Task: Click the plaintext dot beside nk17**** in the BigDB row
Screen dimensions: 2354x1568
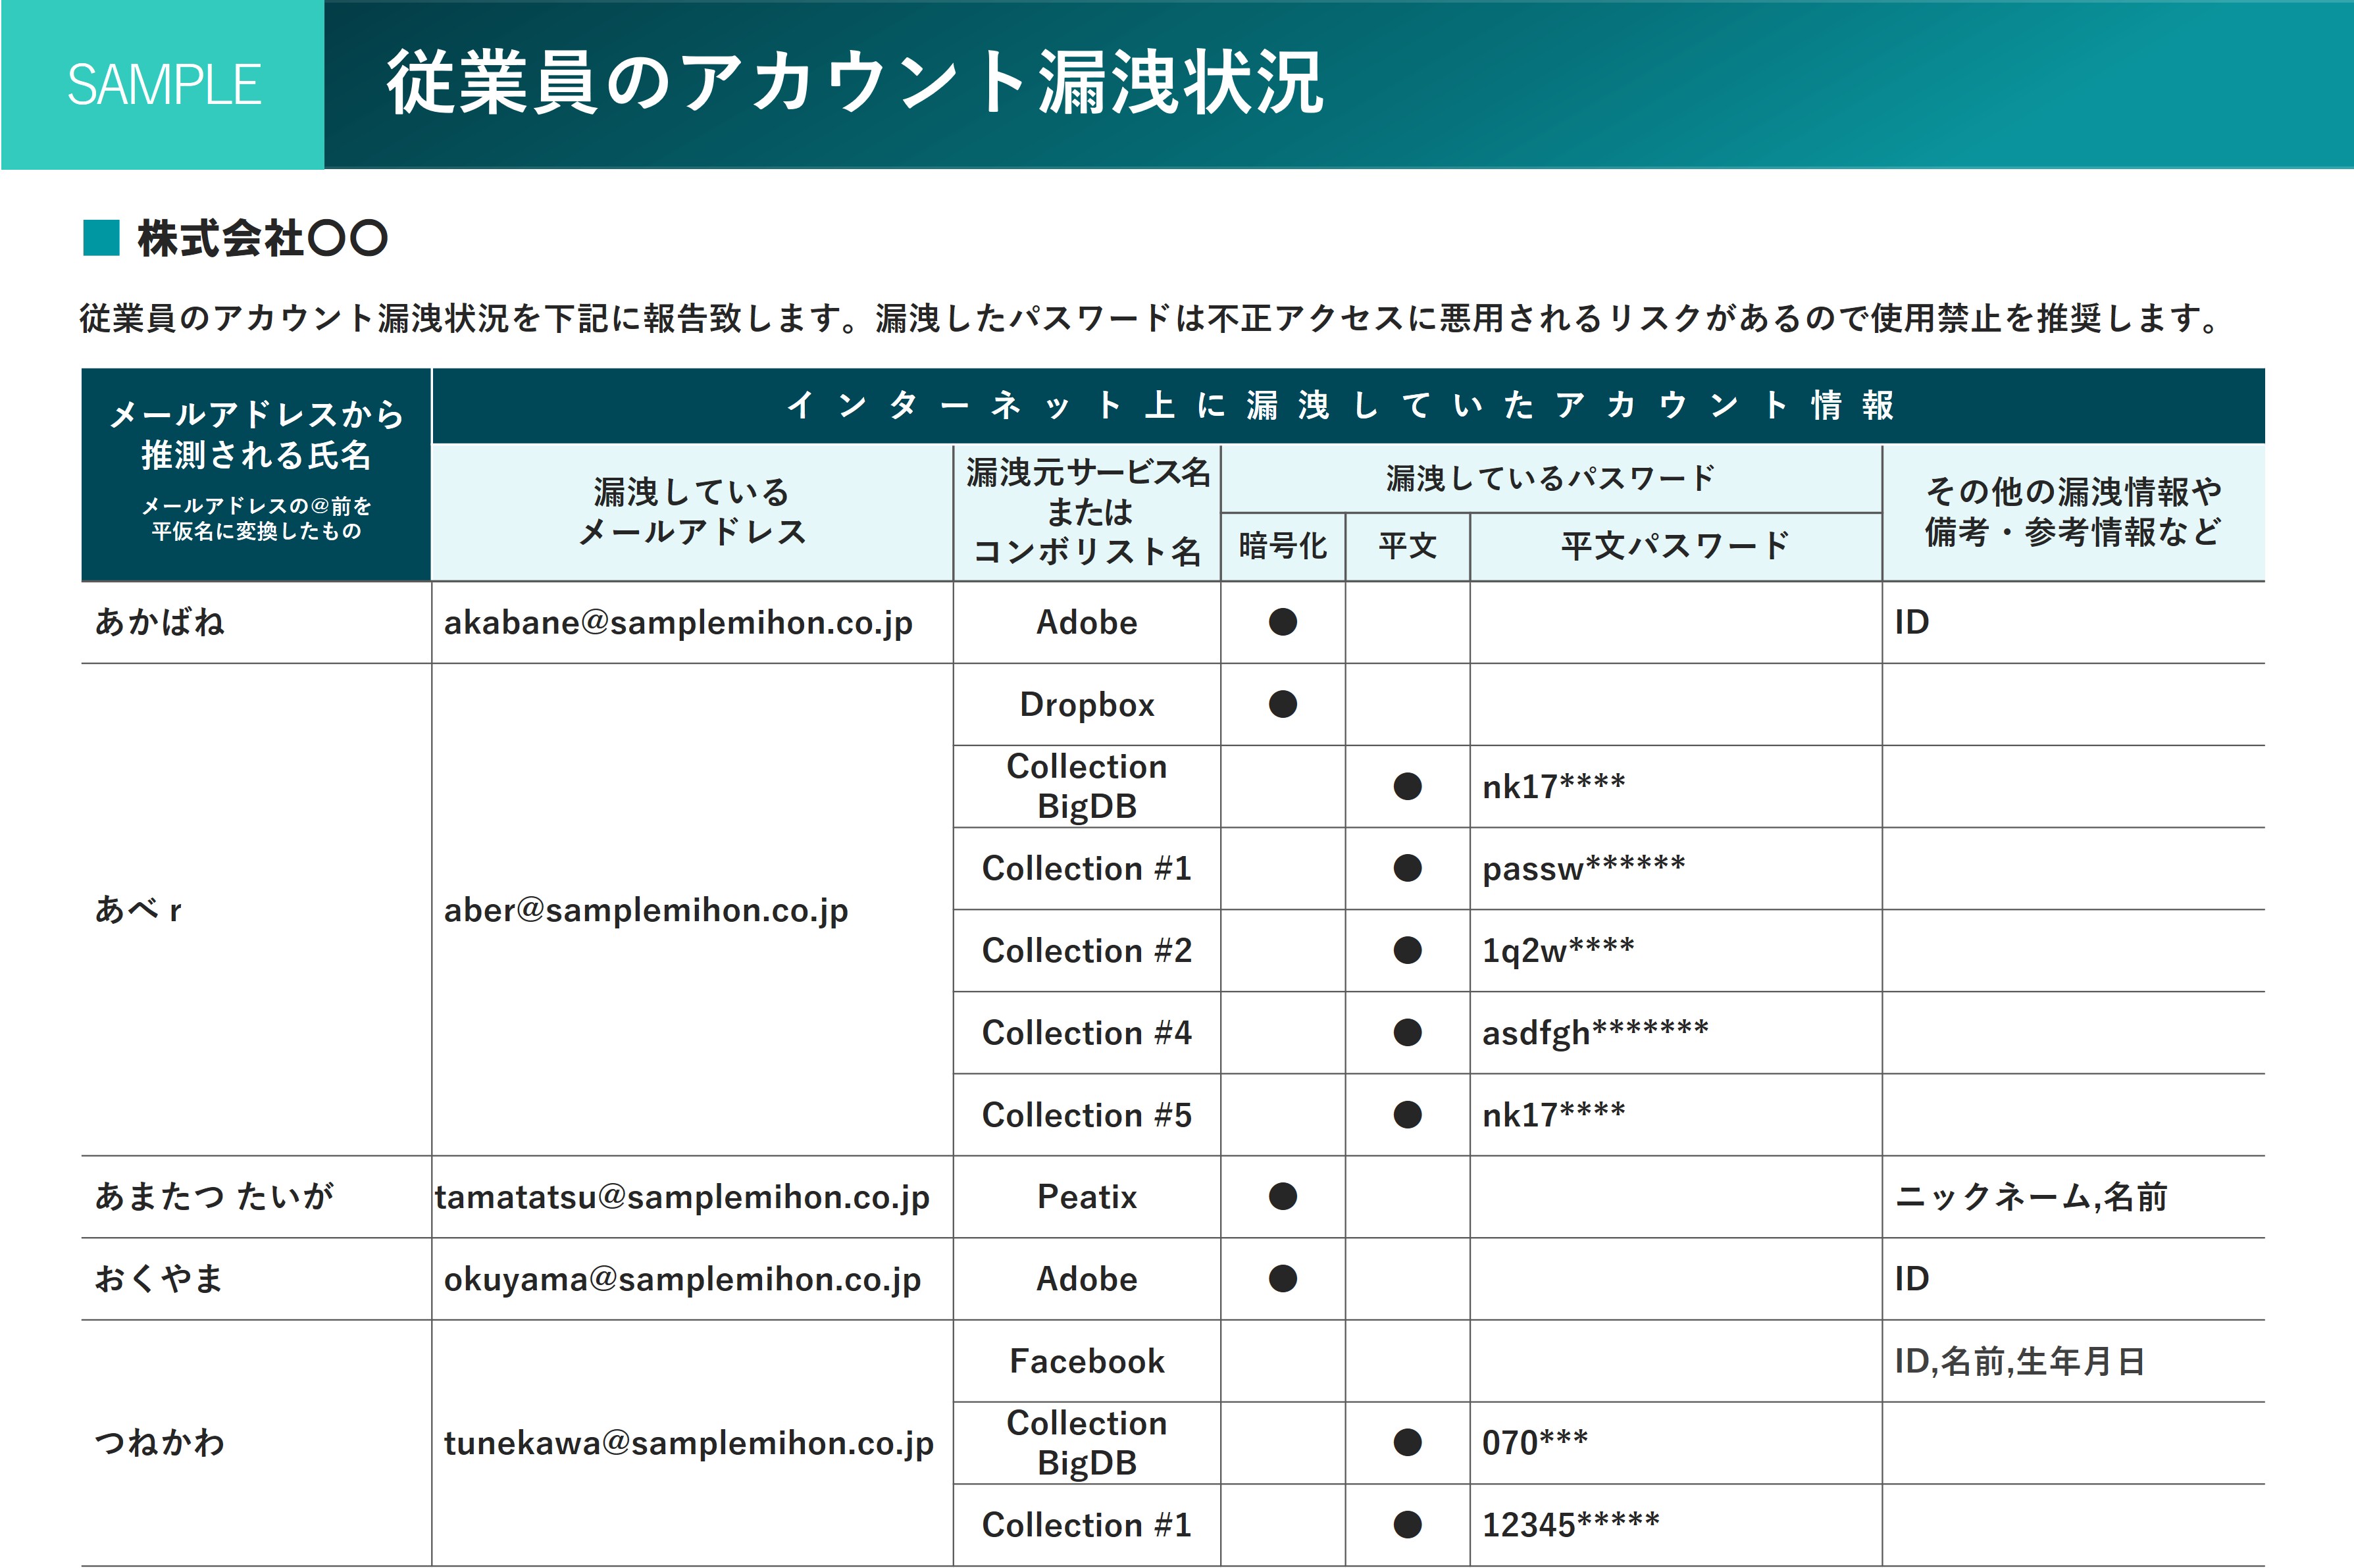Action: click(1408, 786)
